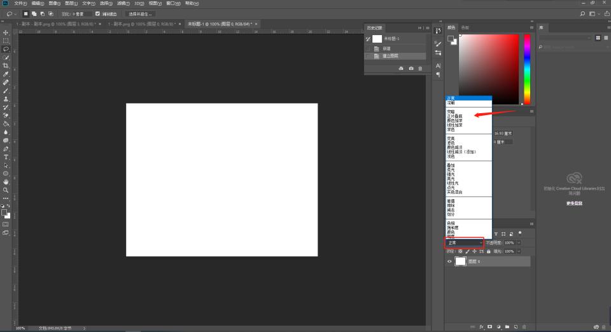The width and height of the screenshot is (611, 332).
Task: Expand the 不透明度 opacity 100% dropdown arrow
Action: pyautogui.click(x=519, y=243)
